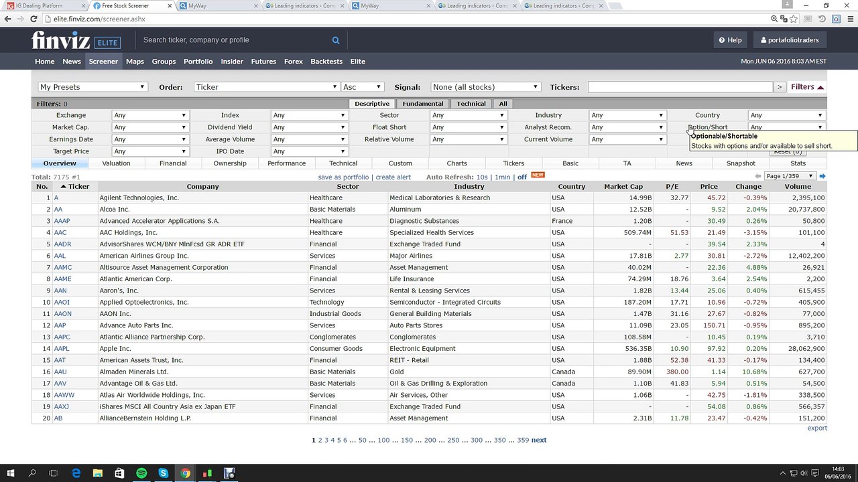This screenshot has width=858, height=482.
Task: Click the Tickers input field
Action: coord(680,87)
